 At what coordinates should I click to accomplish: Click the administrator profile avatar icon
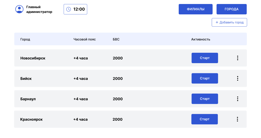pos(19,9)
